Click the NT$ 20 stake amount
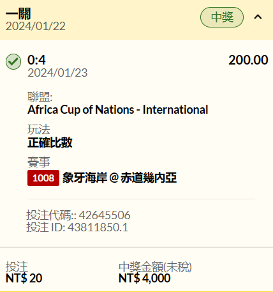This screenshot has width=273, height=292. click(x=24, y=278)
